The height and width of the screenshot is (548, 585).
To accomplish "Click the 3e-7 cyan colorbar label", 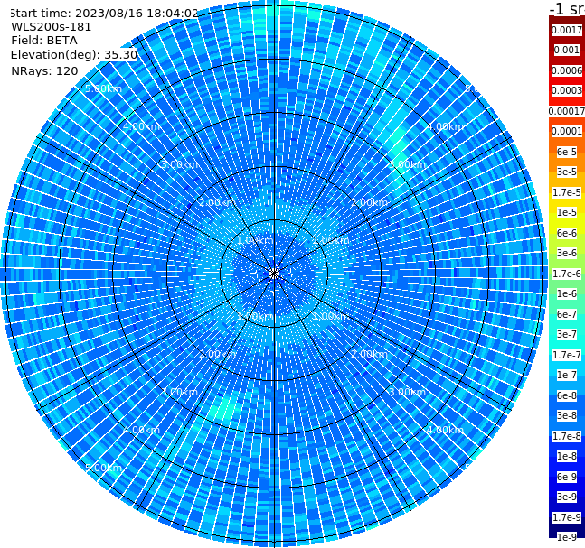I will tap(567, 334).
